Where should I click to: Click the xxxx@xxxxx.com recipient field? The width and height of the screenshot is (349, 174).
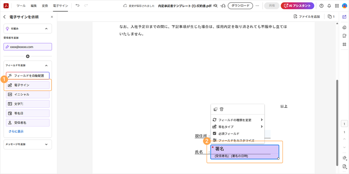(x=28, y=47)
